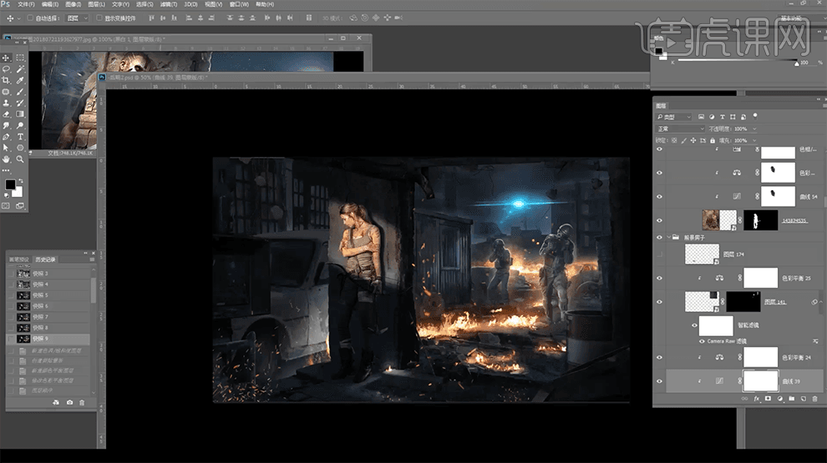Select the Hand tool

click(7, 159)
